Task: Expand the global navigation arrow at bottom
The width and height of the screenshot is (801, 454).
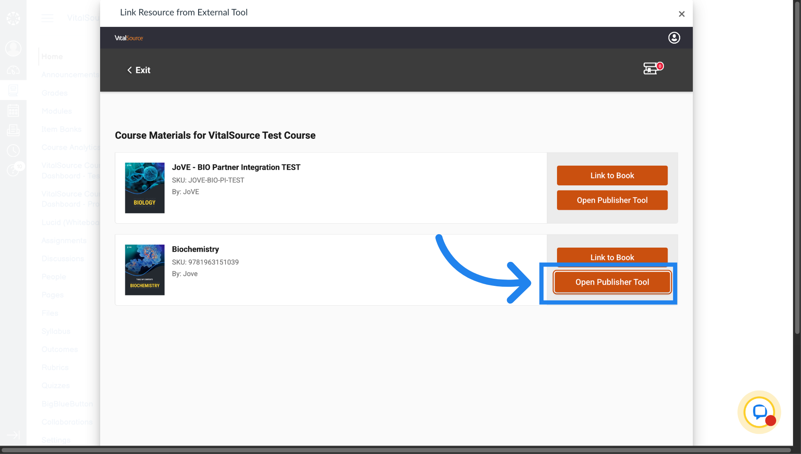Action: point(13,435)
